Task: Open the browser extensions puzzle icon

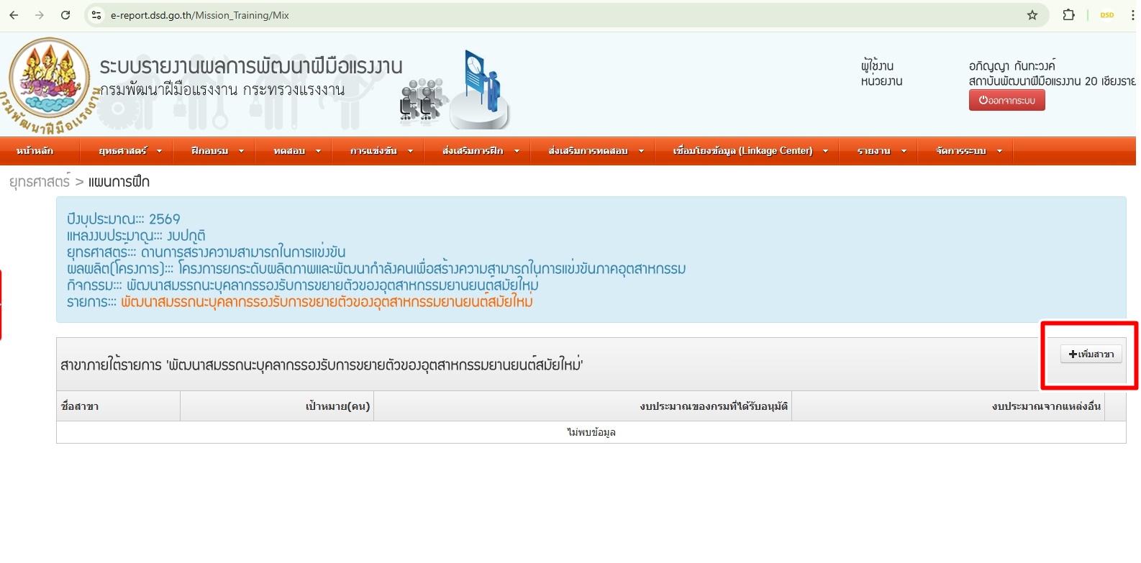Action: 1068,15
